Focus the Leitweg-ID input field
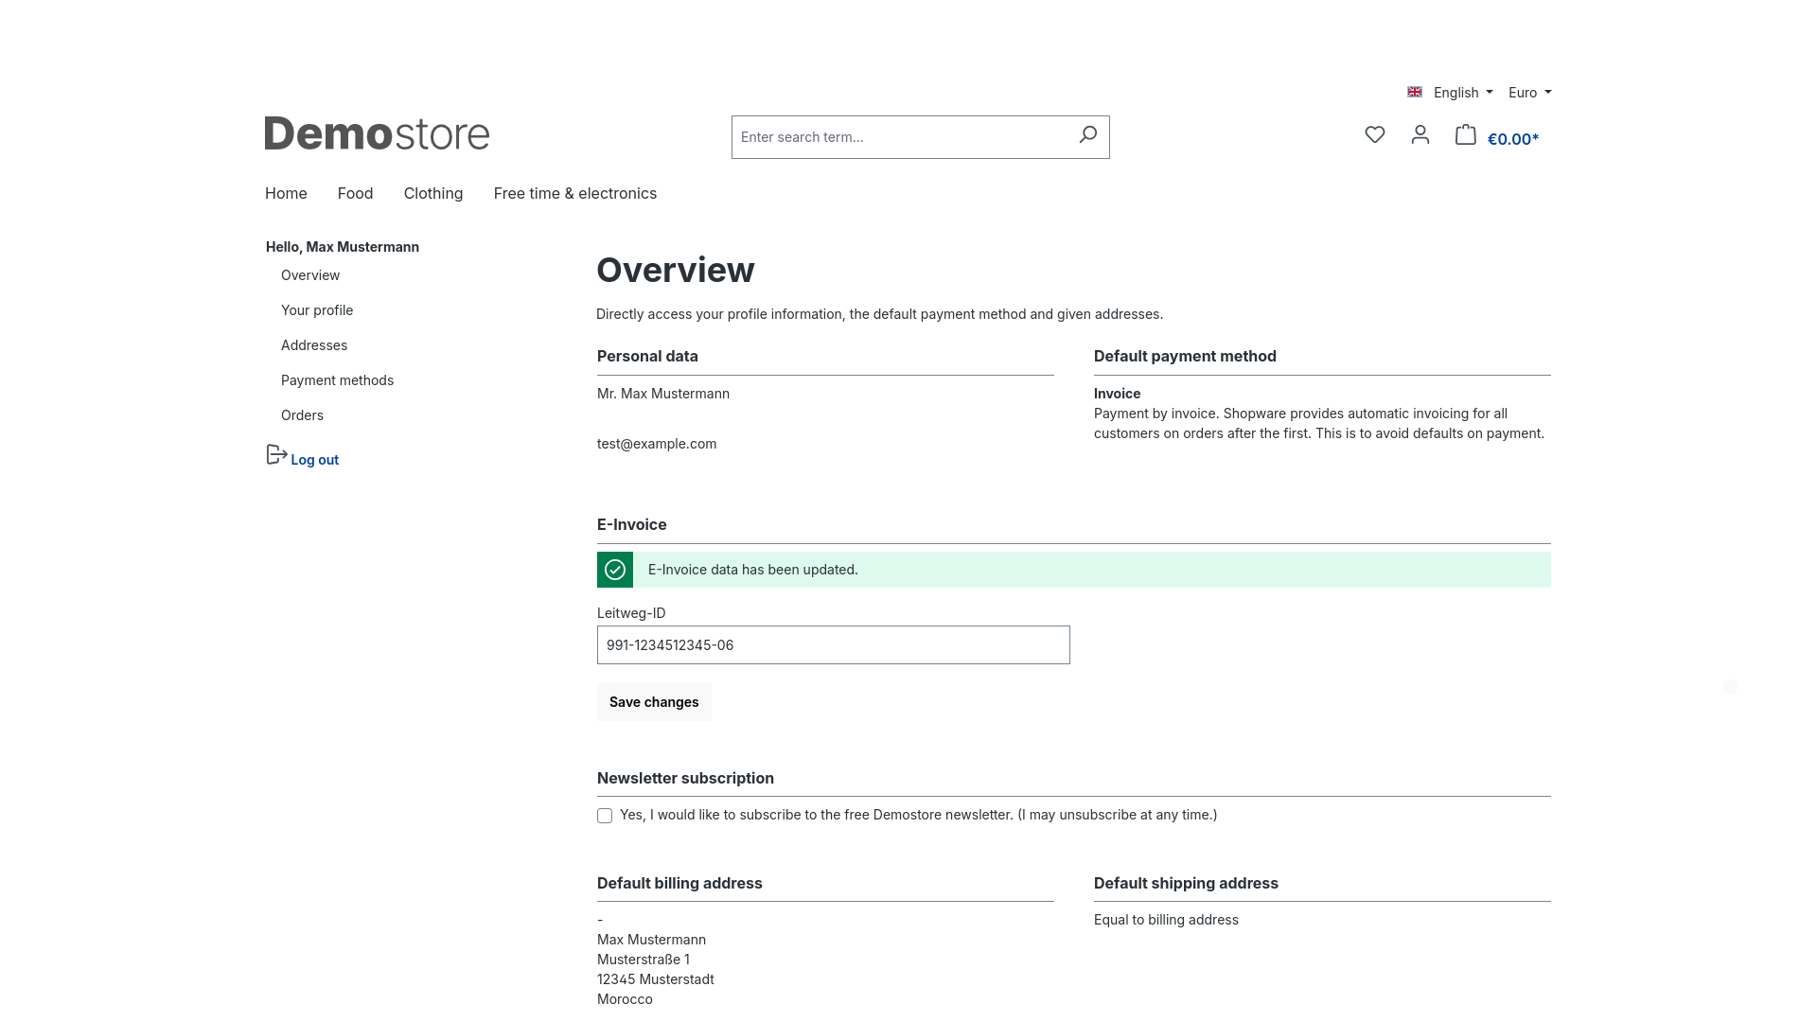Viewport: 1817px width, 1022px height. pyautogui.click(x=834, y=645)
